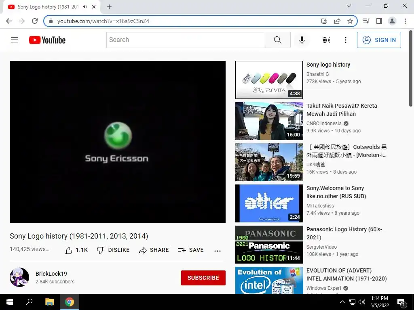Screen dimensions: 414x310
Task: Bookmark this page with star icon
Action: (350, 21)
